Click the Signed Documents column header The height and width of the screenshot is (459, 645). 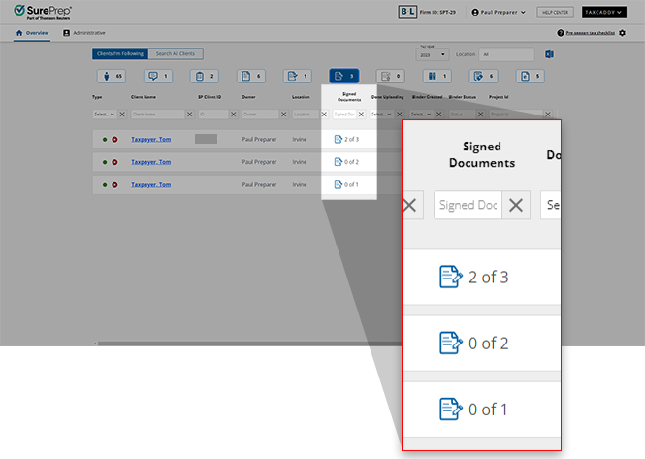pyautogui.click(x=349, y=97)
